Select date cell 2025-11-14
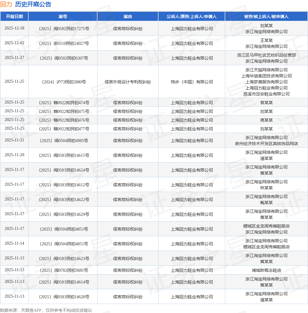The width and height of the screenshot is (308, 313). click(14, 243)
